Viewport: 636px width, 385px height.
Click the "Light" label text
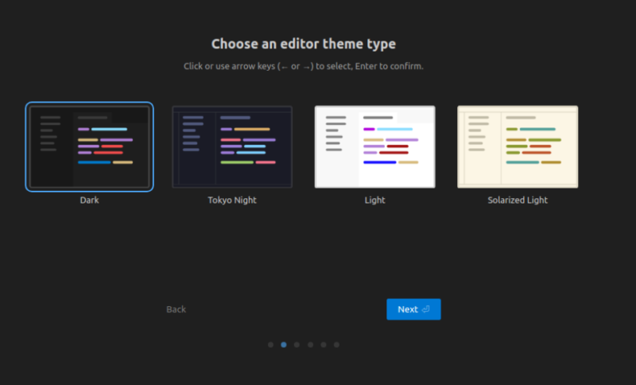tap(374, 200)
